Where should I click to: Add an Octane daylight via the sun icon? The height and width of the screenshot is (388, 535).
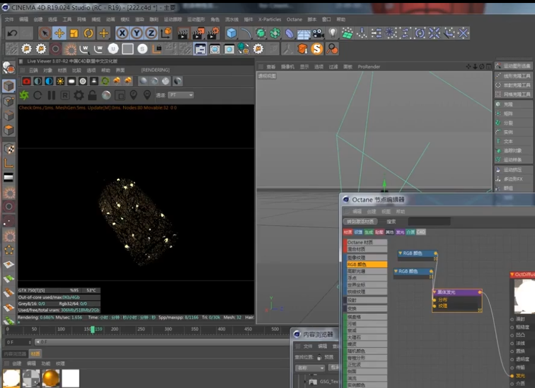coord(60,81)
